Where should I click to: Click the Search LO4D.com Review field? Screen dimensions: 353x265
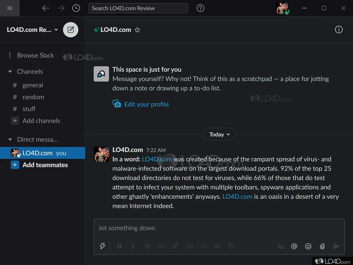tap(138, 8)
